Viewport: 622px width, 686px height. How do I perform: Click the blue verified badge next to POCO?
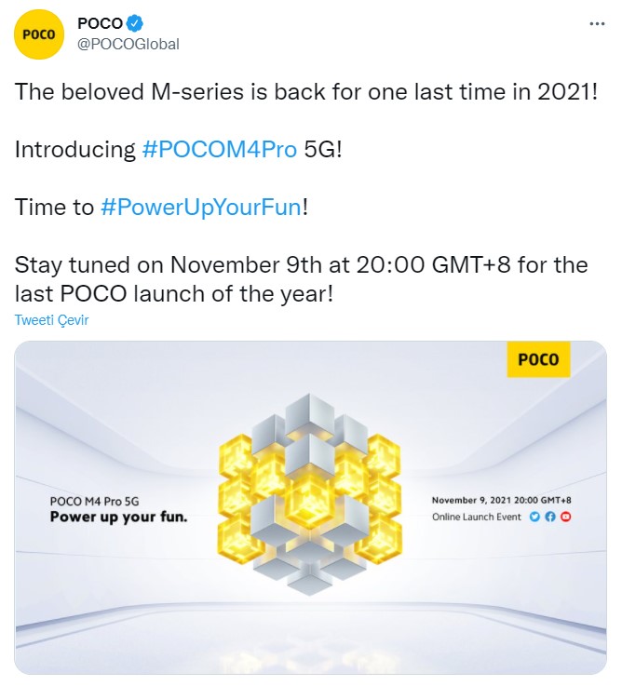135,23
